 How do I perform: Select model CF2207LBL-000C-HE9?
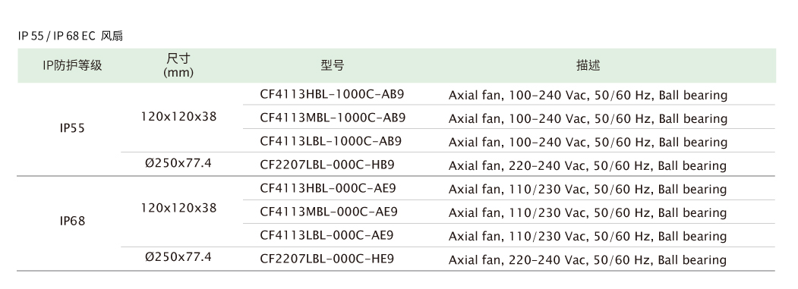click(x=327, y=259)
